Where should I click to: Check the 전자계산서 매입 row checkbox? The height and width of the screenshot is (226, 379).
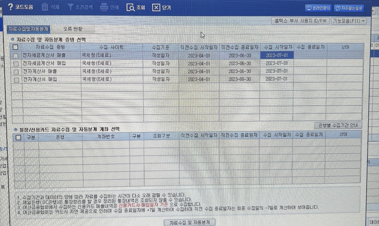[16, 80]
